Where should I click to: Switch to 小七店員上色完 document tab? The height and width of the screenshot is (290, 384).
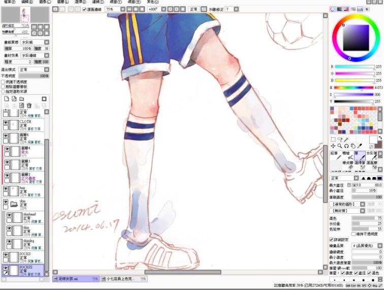point(123,279)
